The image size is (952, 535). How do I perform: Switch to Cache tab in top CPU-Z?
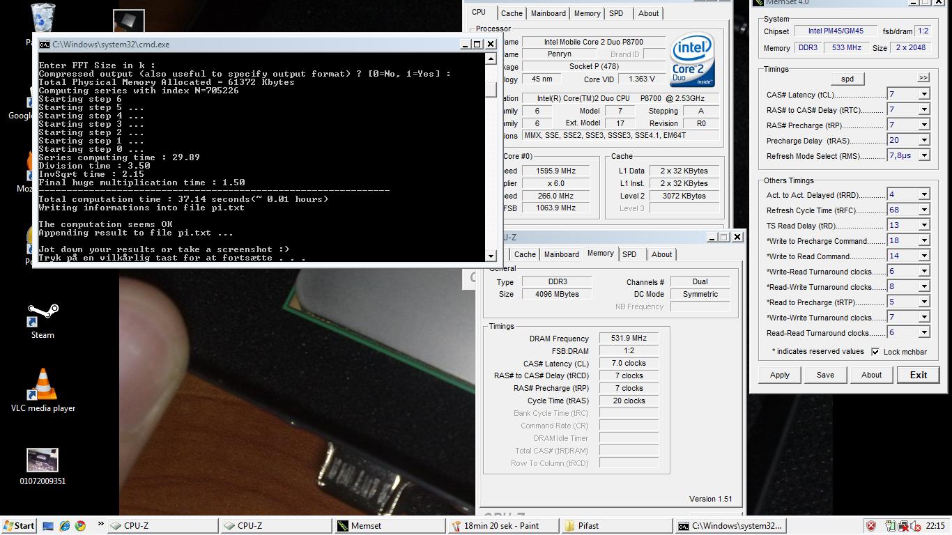[512, 13]
